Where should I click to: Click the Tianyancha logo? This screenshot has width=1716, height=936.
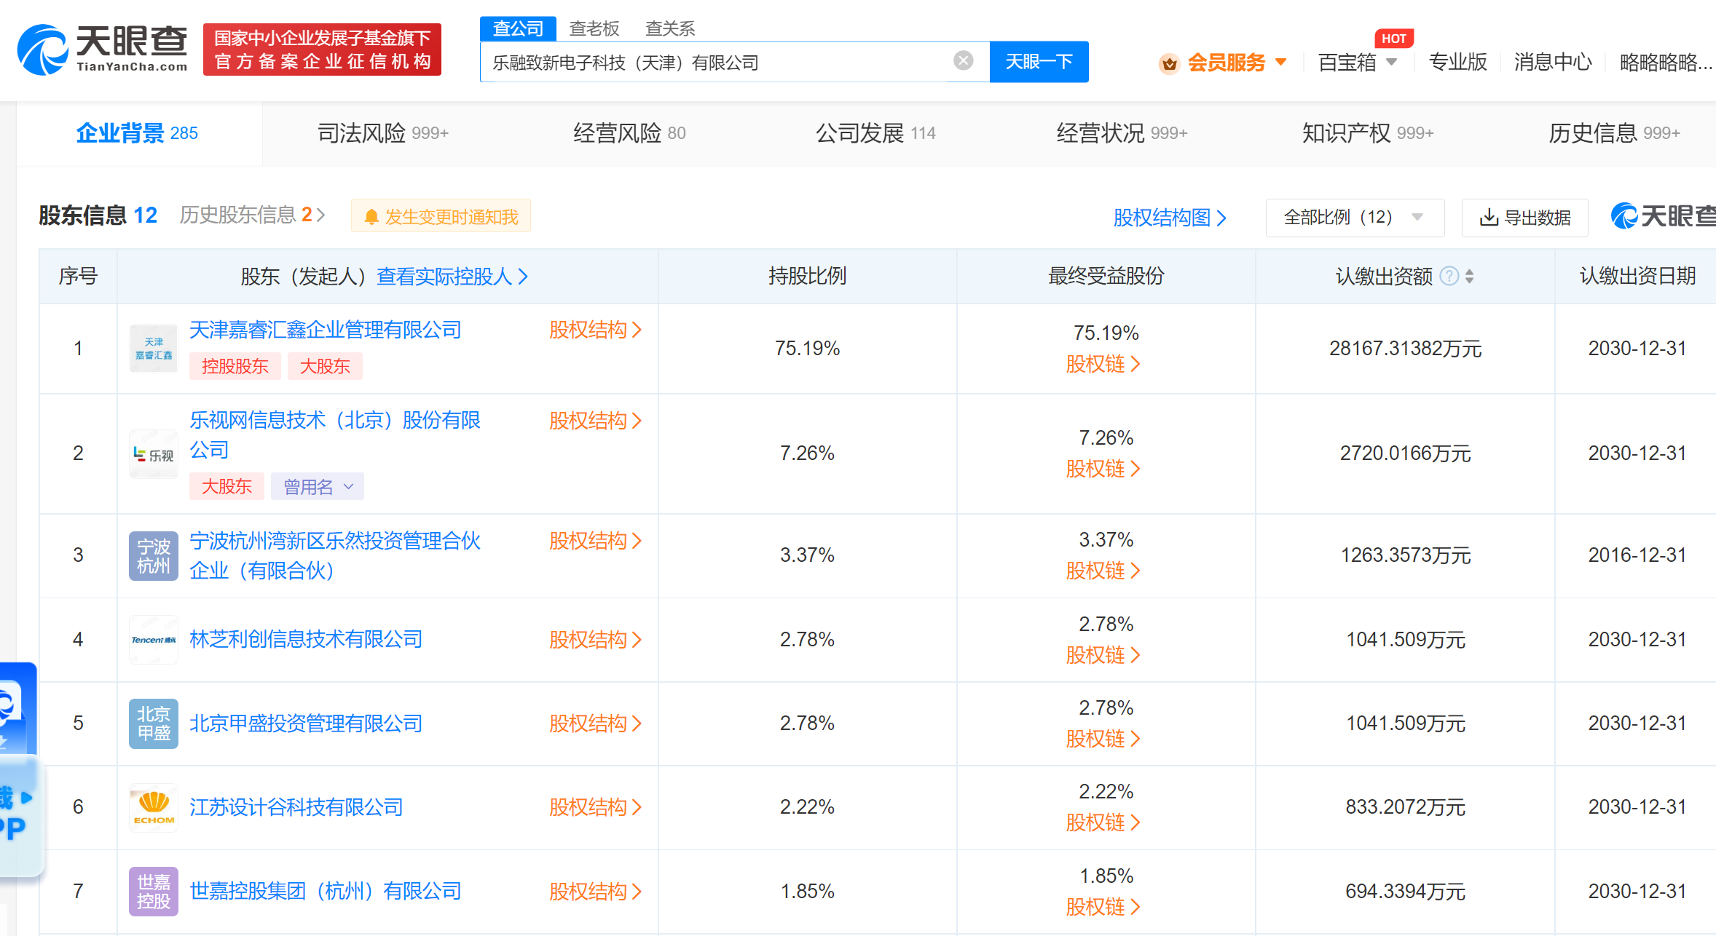click(x=102, y=49)
